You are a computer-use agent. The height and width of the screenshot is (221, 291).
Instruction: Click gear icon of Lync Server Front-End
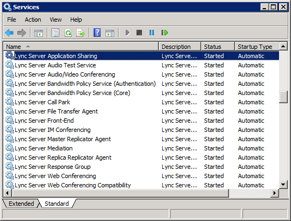click(10, 120)
